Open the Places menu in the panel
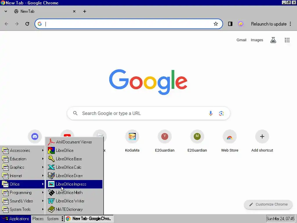This screenshot has width=297, height=223. 38,219
